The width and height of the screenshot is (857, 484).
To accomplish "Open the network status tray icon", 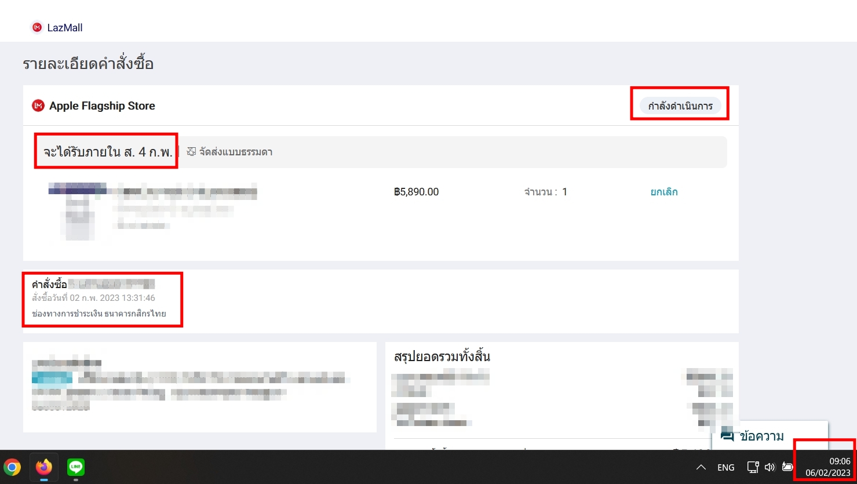I will pos(753,467).
